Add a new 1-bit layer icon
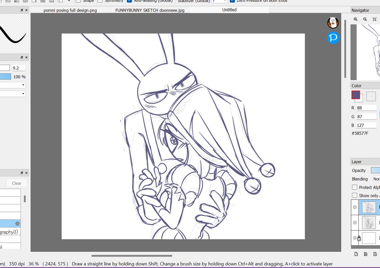380x268 pixels. coord(375,254)
